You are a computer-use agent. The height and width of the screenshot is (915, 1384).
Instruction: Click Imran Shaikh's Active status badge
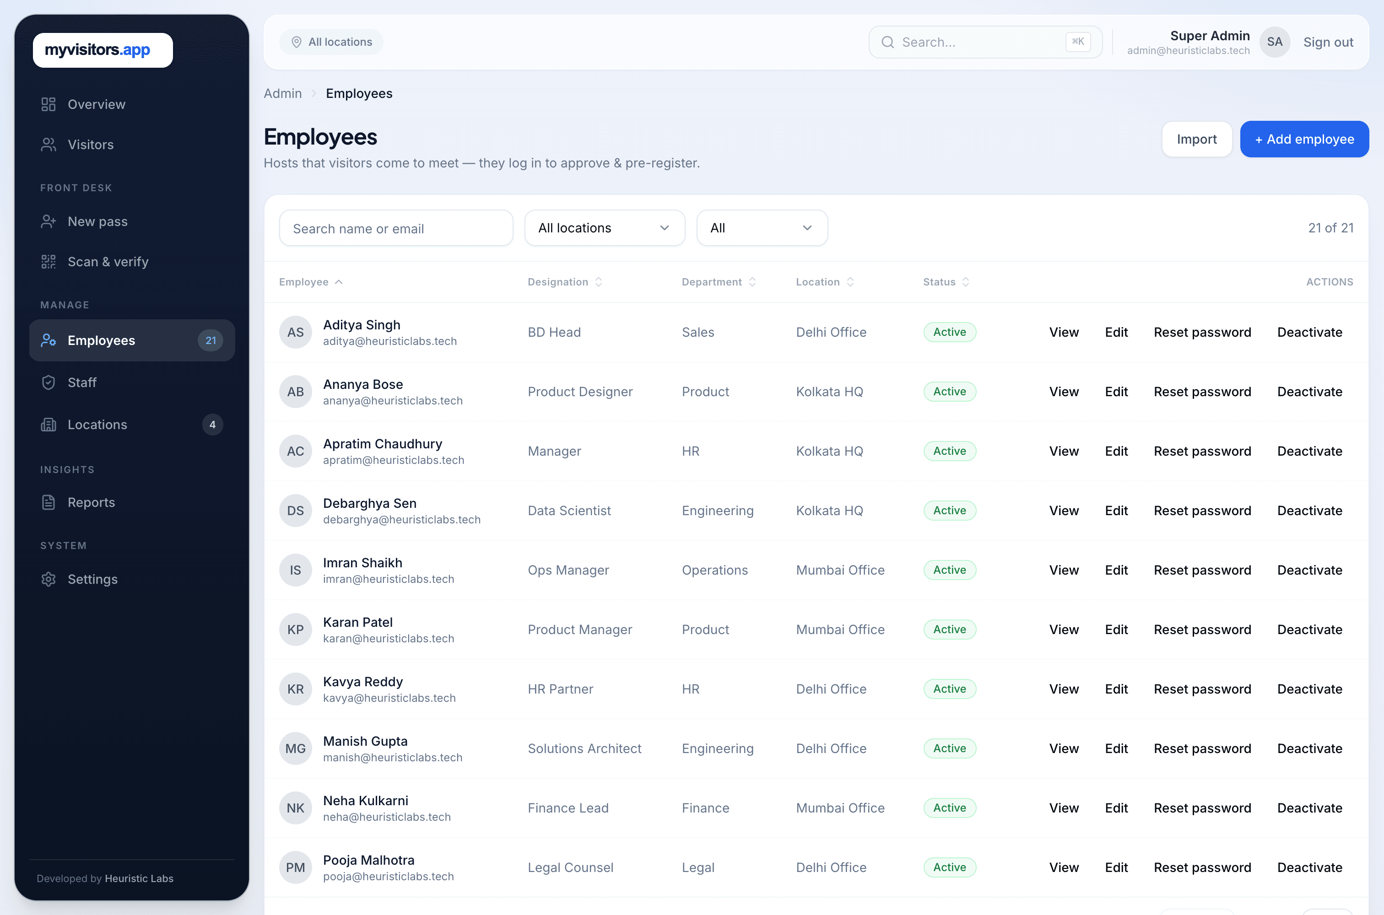point(949,570)
